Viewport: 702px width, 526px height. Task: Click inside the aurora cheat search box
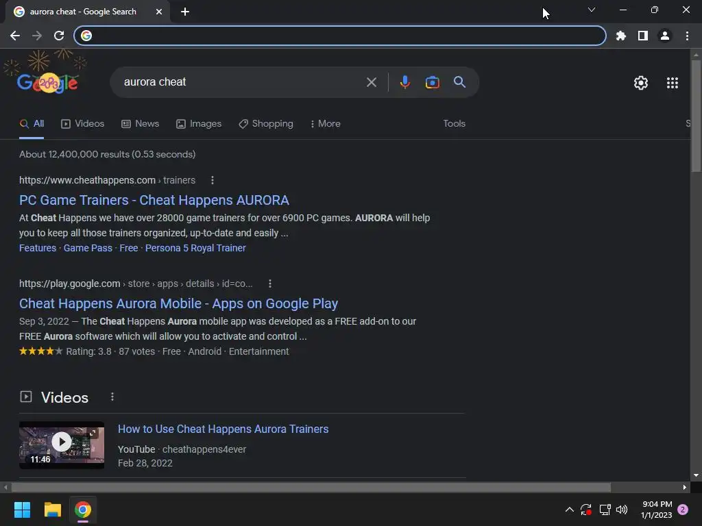(242, 82)
